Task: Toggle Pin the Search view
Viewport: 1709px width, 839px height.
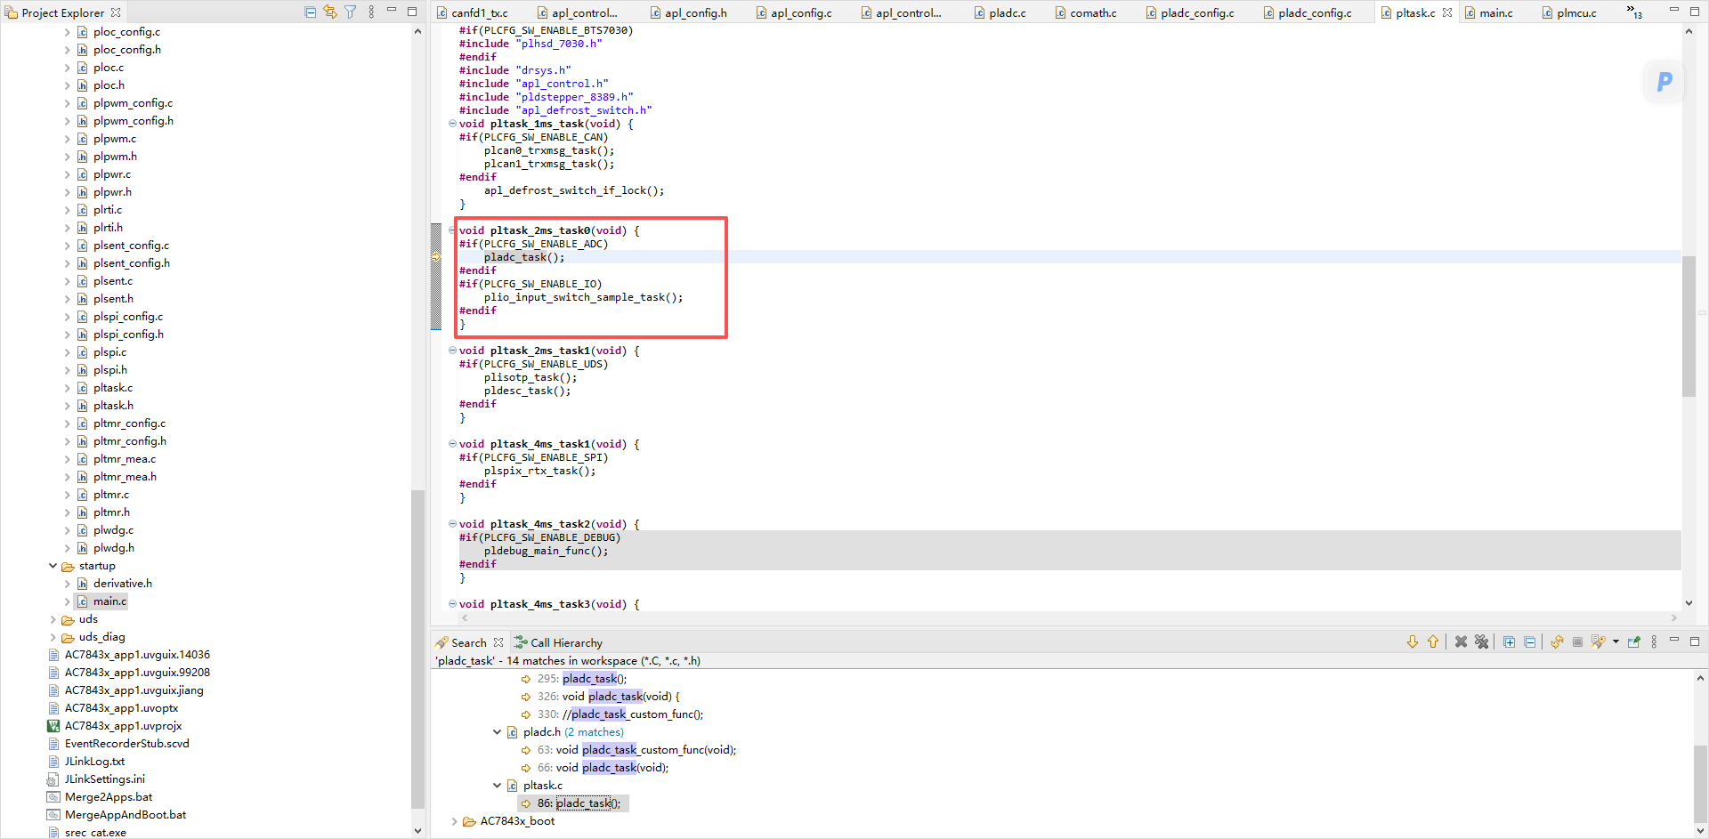Action: 1633,642
